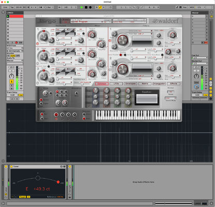Image resolution: width=215 pixels, height=207 pixels.
Task: Switch to the LFOs tab in Largo
Action: coord(116,84)
